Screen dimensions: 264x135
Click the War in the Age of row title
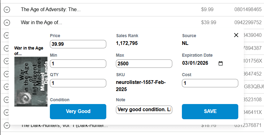(41, 23)
